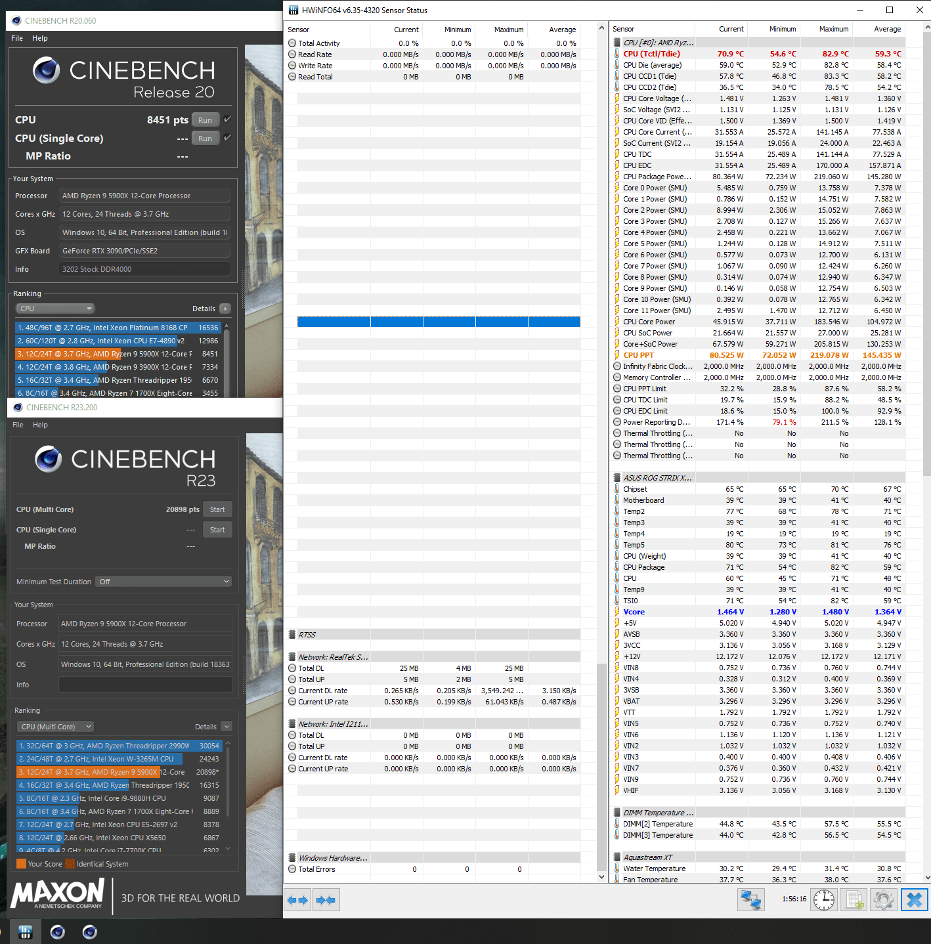The width and height of the screenshot is (931, 944).
Task: Click the CPU (Tctl/Tdie) thermometer icon
Action: (617, 54)
